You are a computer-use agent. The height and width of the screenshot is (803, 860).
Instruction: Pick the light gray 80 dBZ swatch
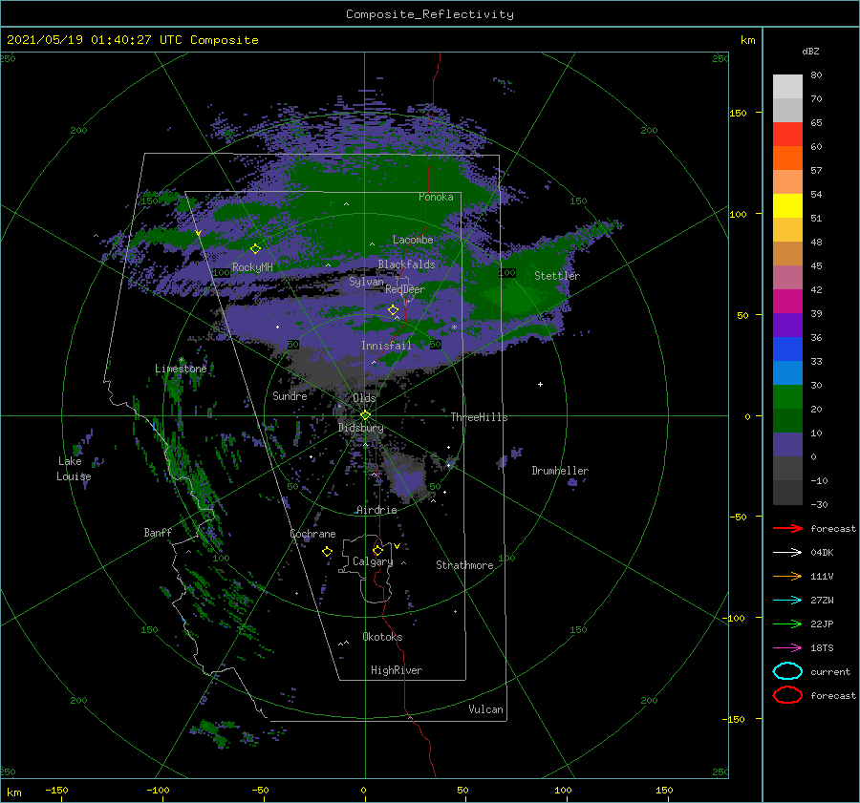[787, 86]
